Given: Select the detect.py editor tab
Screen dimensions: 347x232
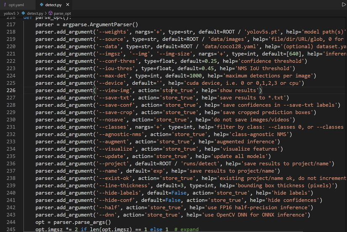Looking at the screenshot, I should click(53, 5).
